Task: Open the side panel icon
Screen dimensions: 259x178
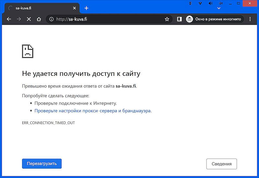Action: coord(179,19)
